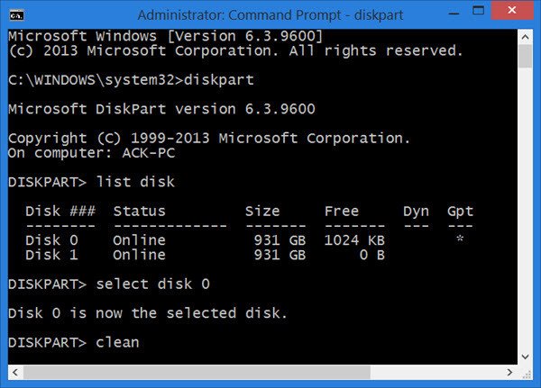Image resolution: width=541 pixels, height=388 pixels.
Task: Click the horizontal scrollbar left arrow
Action: coord(14,371)
